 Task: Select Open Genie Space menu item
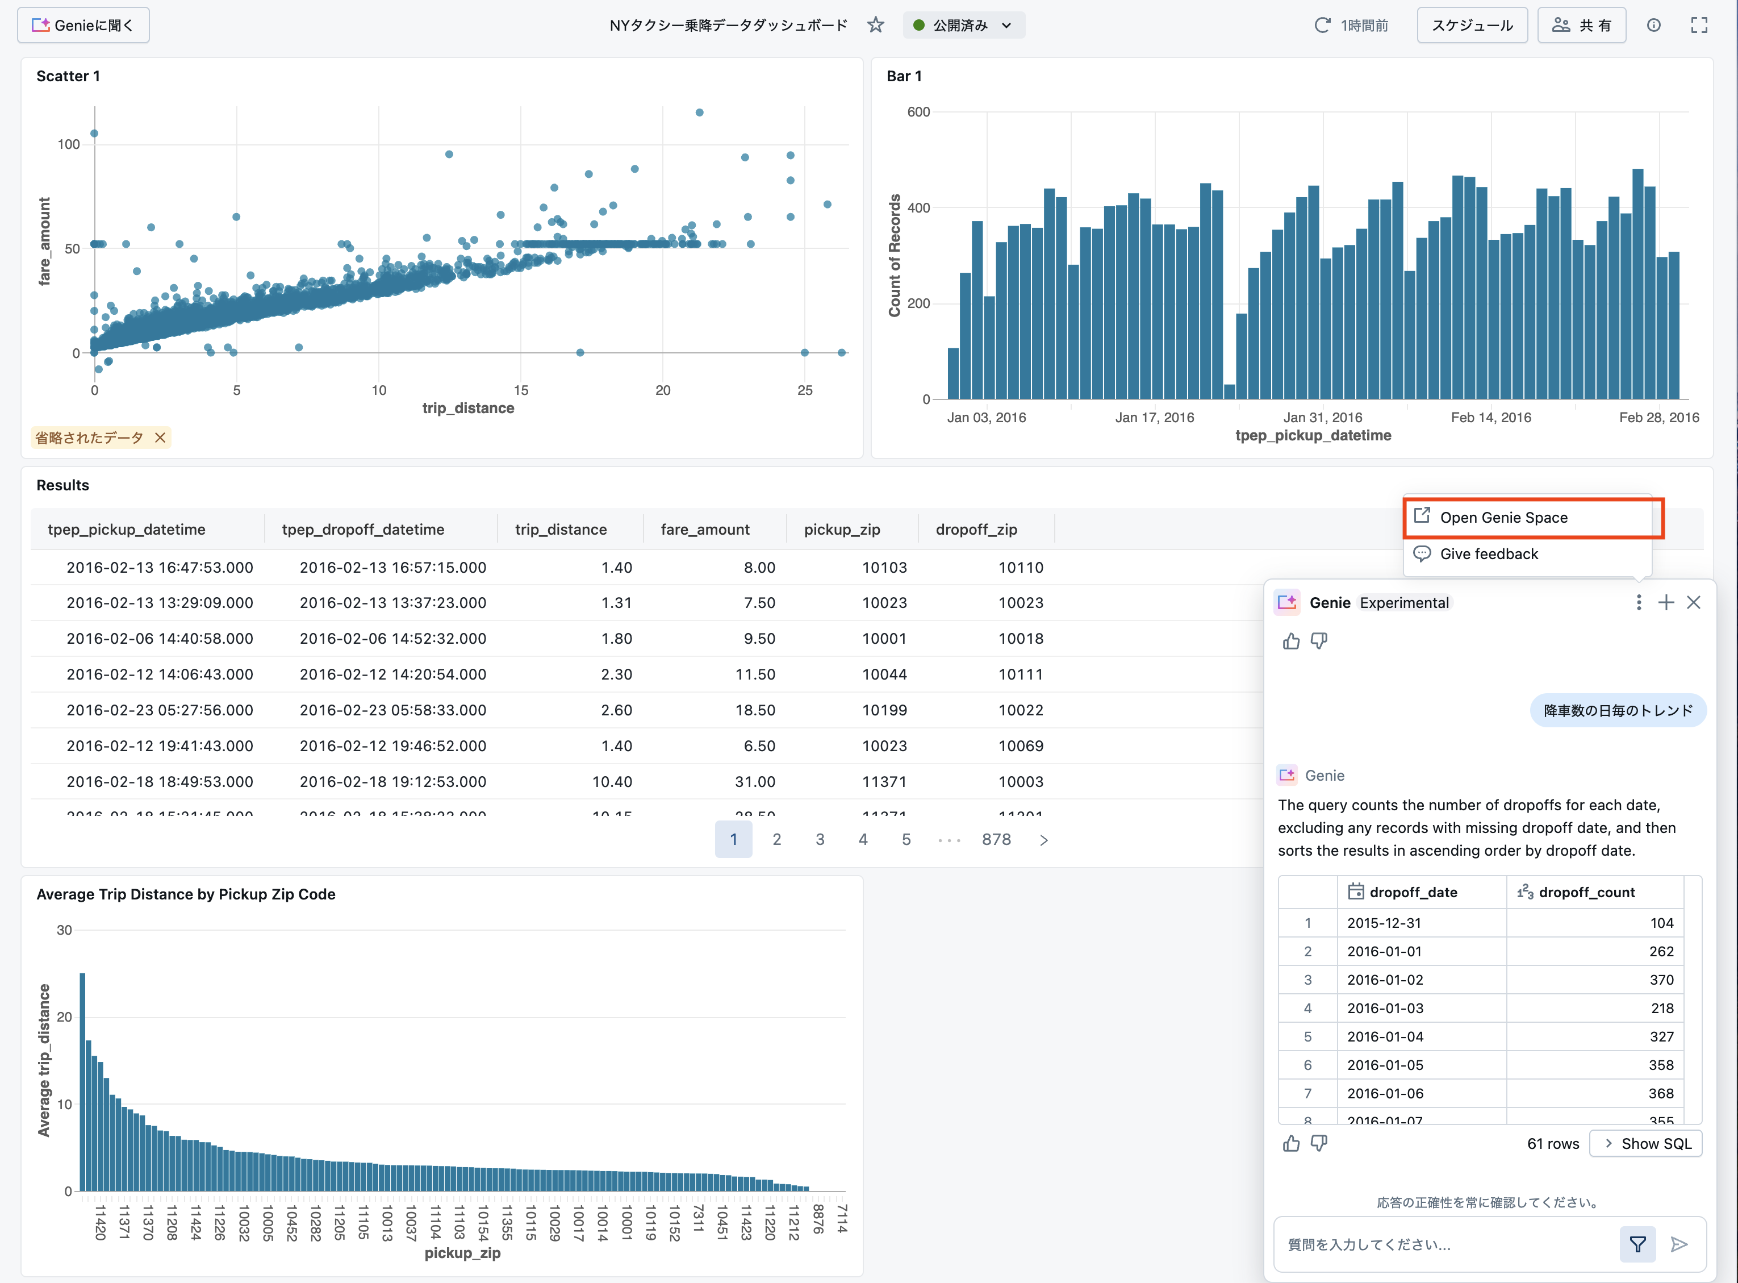coord(1503,517)
